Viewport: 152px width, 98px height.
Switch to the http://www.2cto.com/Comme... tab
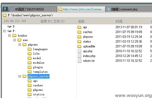click(81, 9)
